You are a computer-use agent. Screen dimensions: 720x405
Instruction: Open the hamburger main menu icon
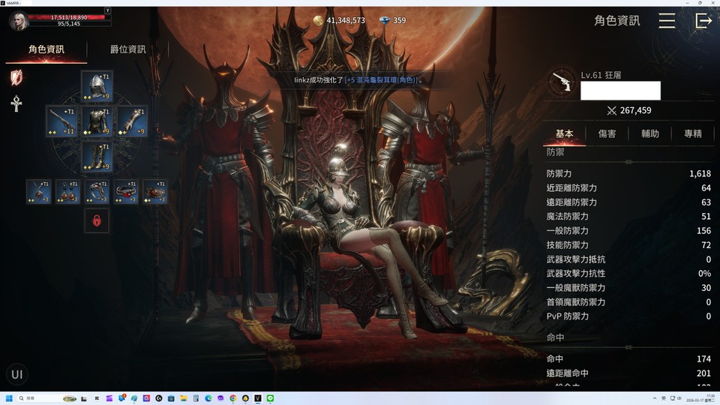click(667, 21)
